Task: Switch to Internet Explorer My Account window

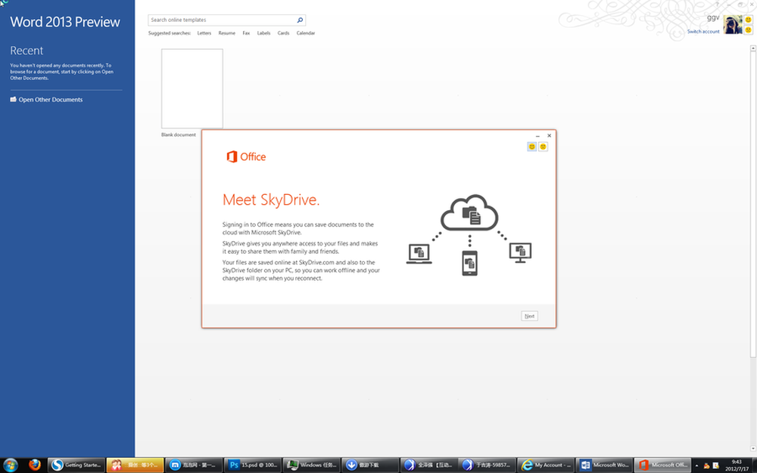Action: pos(546,465)
